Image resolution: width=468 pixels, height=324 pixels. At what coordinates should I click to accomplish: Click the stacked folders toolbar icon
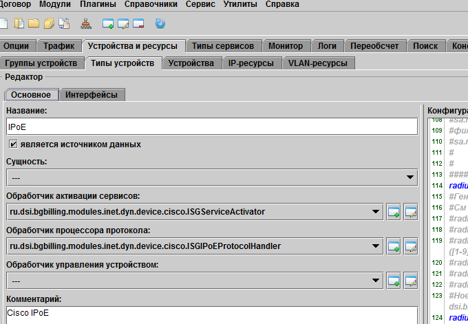[x=49, y=23]
